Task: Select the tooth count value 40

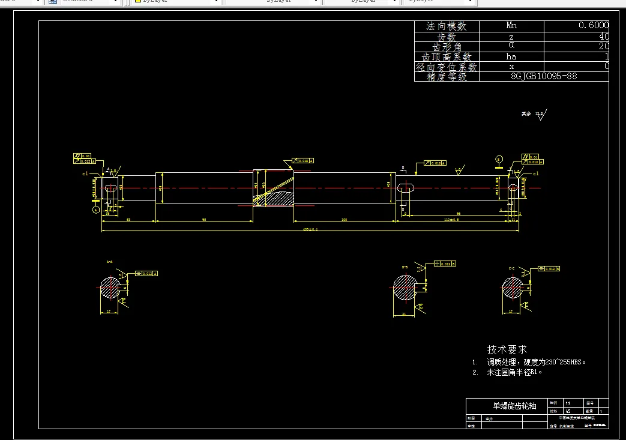Action: coord(604,37)
